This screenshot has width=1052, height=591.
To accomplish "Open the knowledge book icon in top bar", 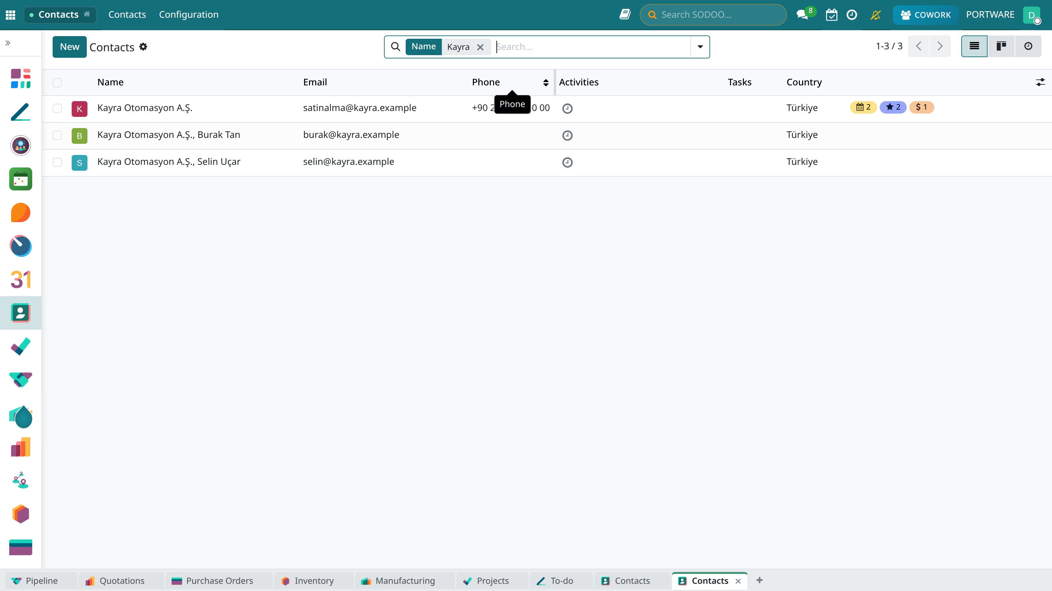I will click(625, 15).
